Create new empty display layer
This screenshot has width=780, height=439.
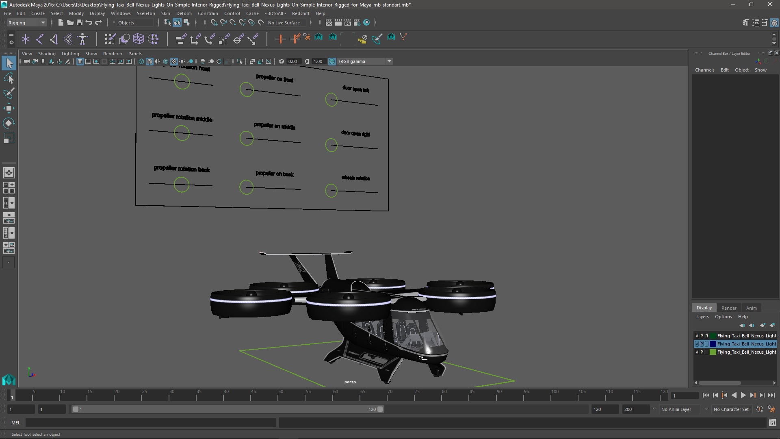click(x=762, y=325)
